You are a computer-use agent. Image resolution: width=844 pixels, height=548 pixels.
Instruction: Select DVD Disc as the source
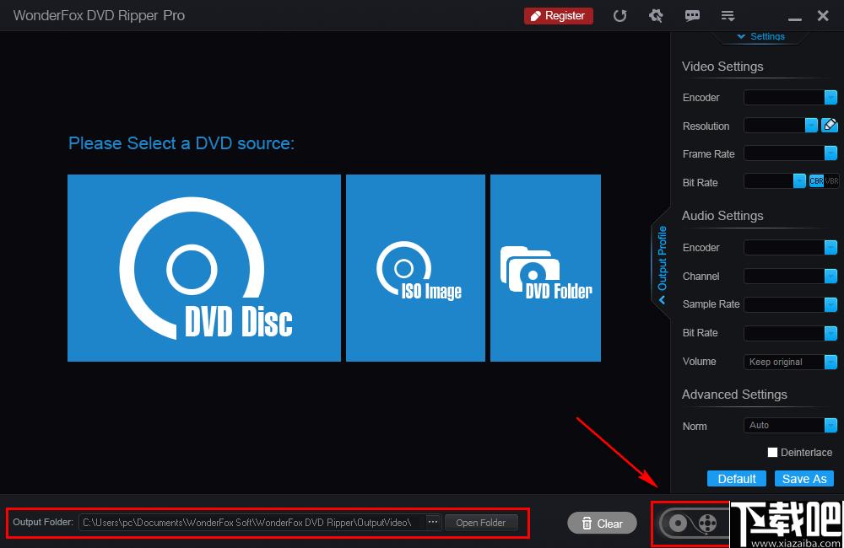tap(204, 268)
